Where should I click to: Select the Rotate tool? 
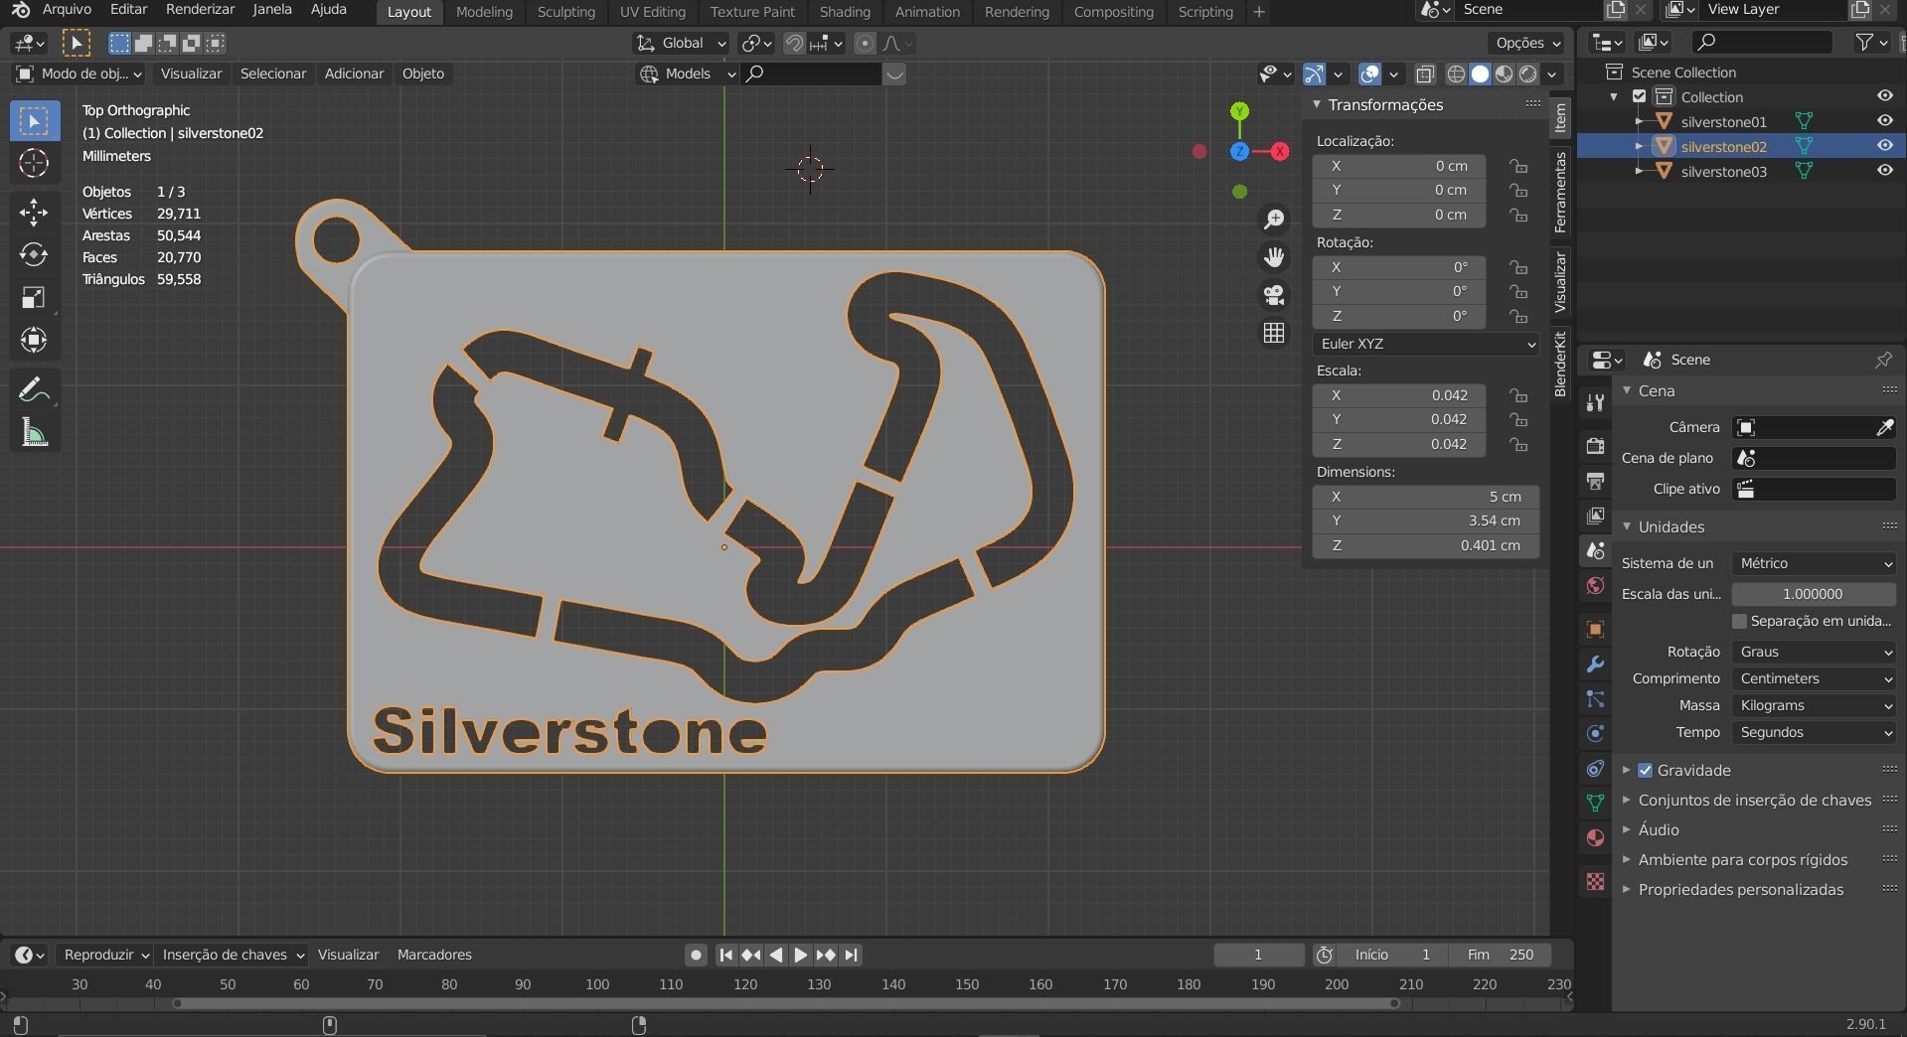(x=34, y=255)
